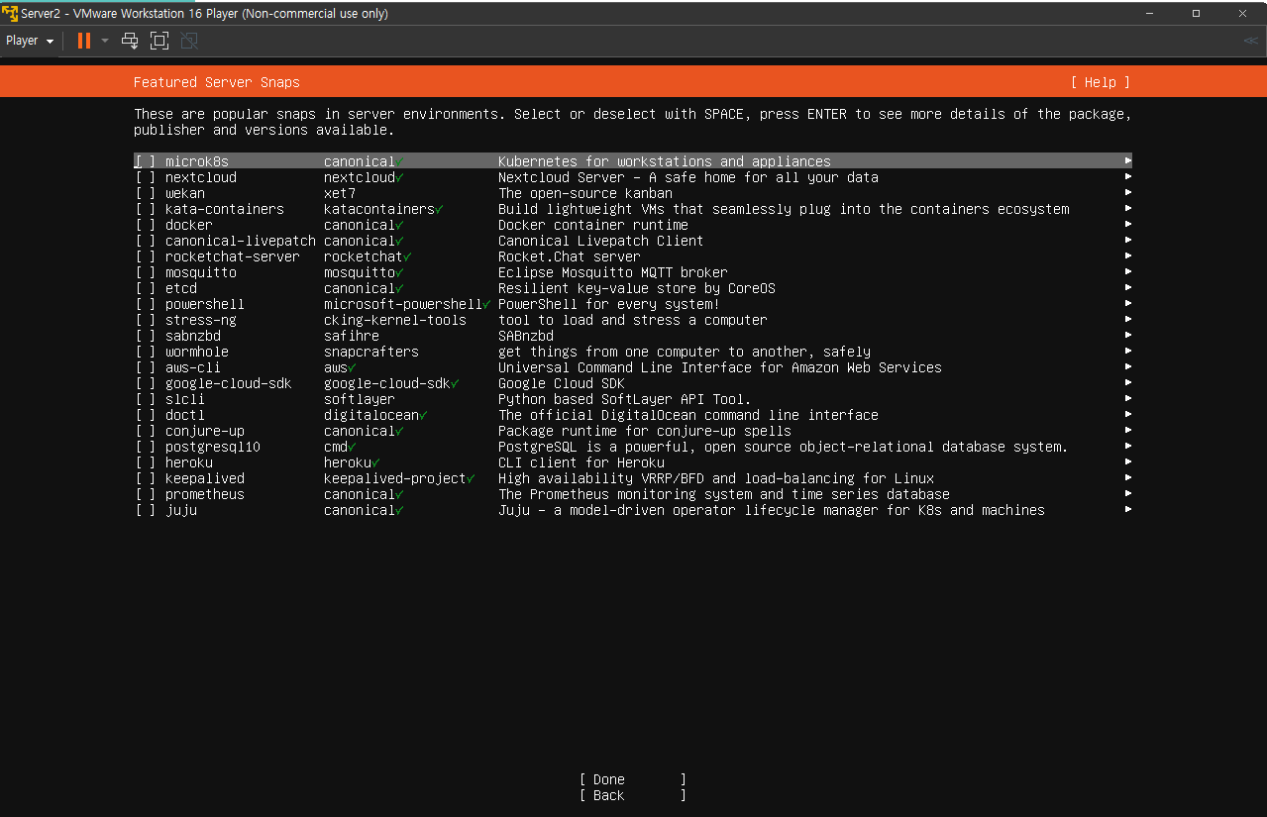Enter full screen mode from the VMware toolbar

click(x=159, y=41)
